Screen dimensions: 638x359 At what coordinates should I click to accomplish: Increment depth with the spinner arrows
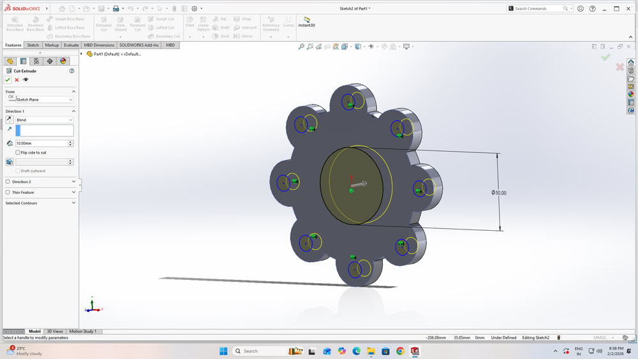pos(70,143)
